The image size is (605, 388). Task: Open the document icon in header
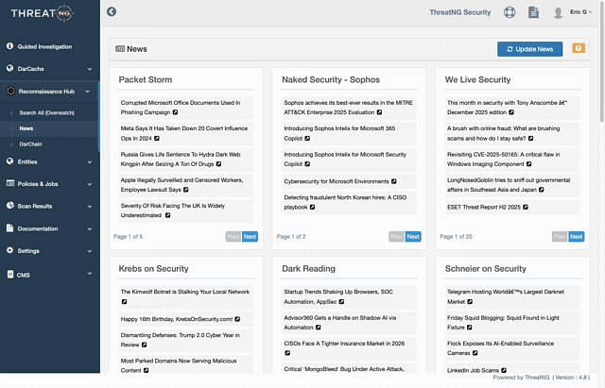[x=533, y=12]
